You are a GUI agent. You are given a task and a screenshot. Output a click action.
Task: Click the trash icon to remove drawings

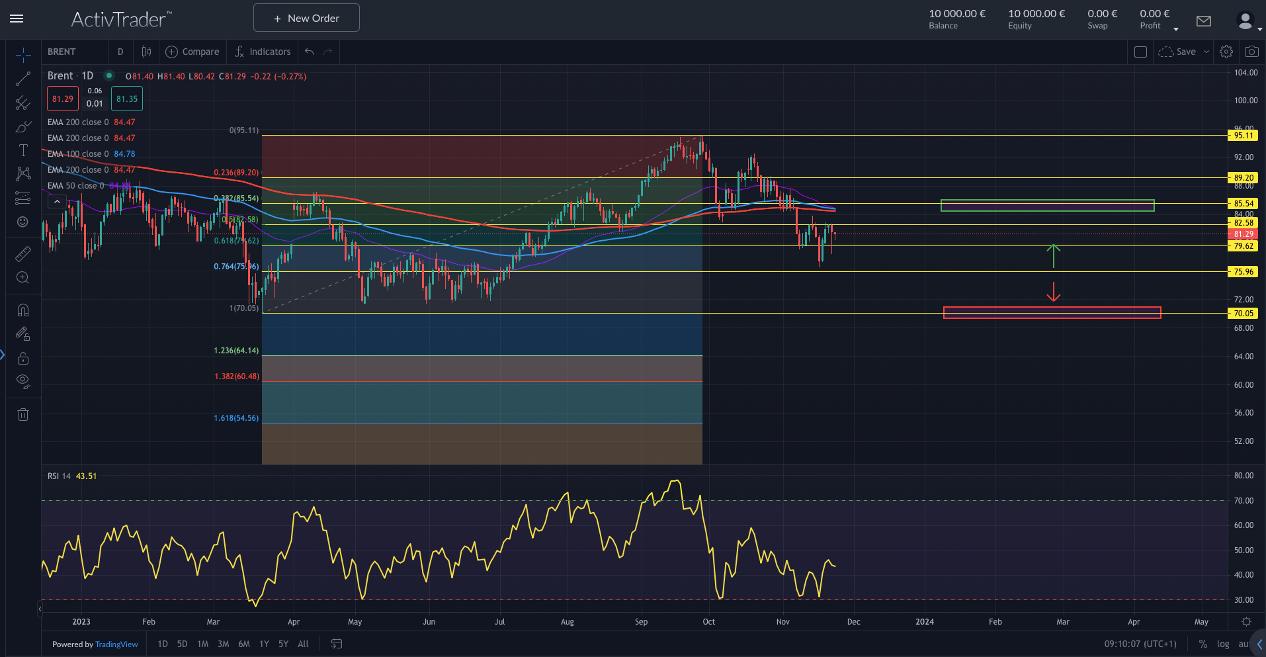(23, 415)
